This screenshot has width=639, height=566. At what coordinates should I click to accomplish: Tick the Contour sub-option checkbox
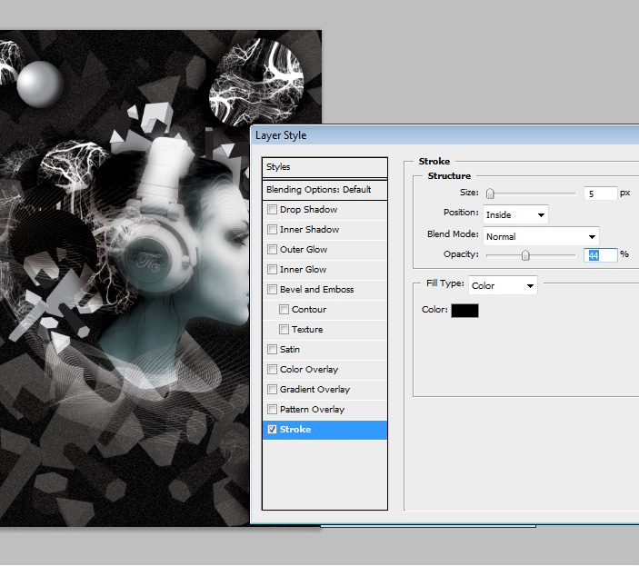[x=285, y=310]
